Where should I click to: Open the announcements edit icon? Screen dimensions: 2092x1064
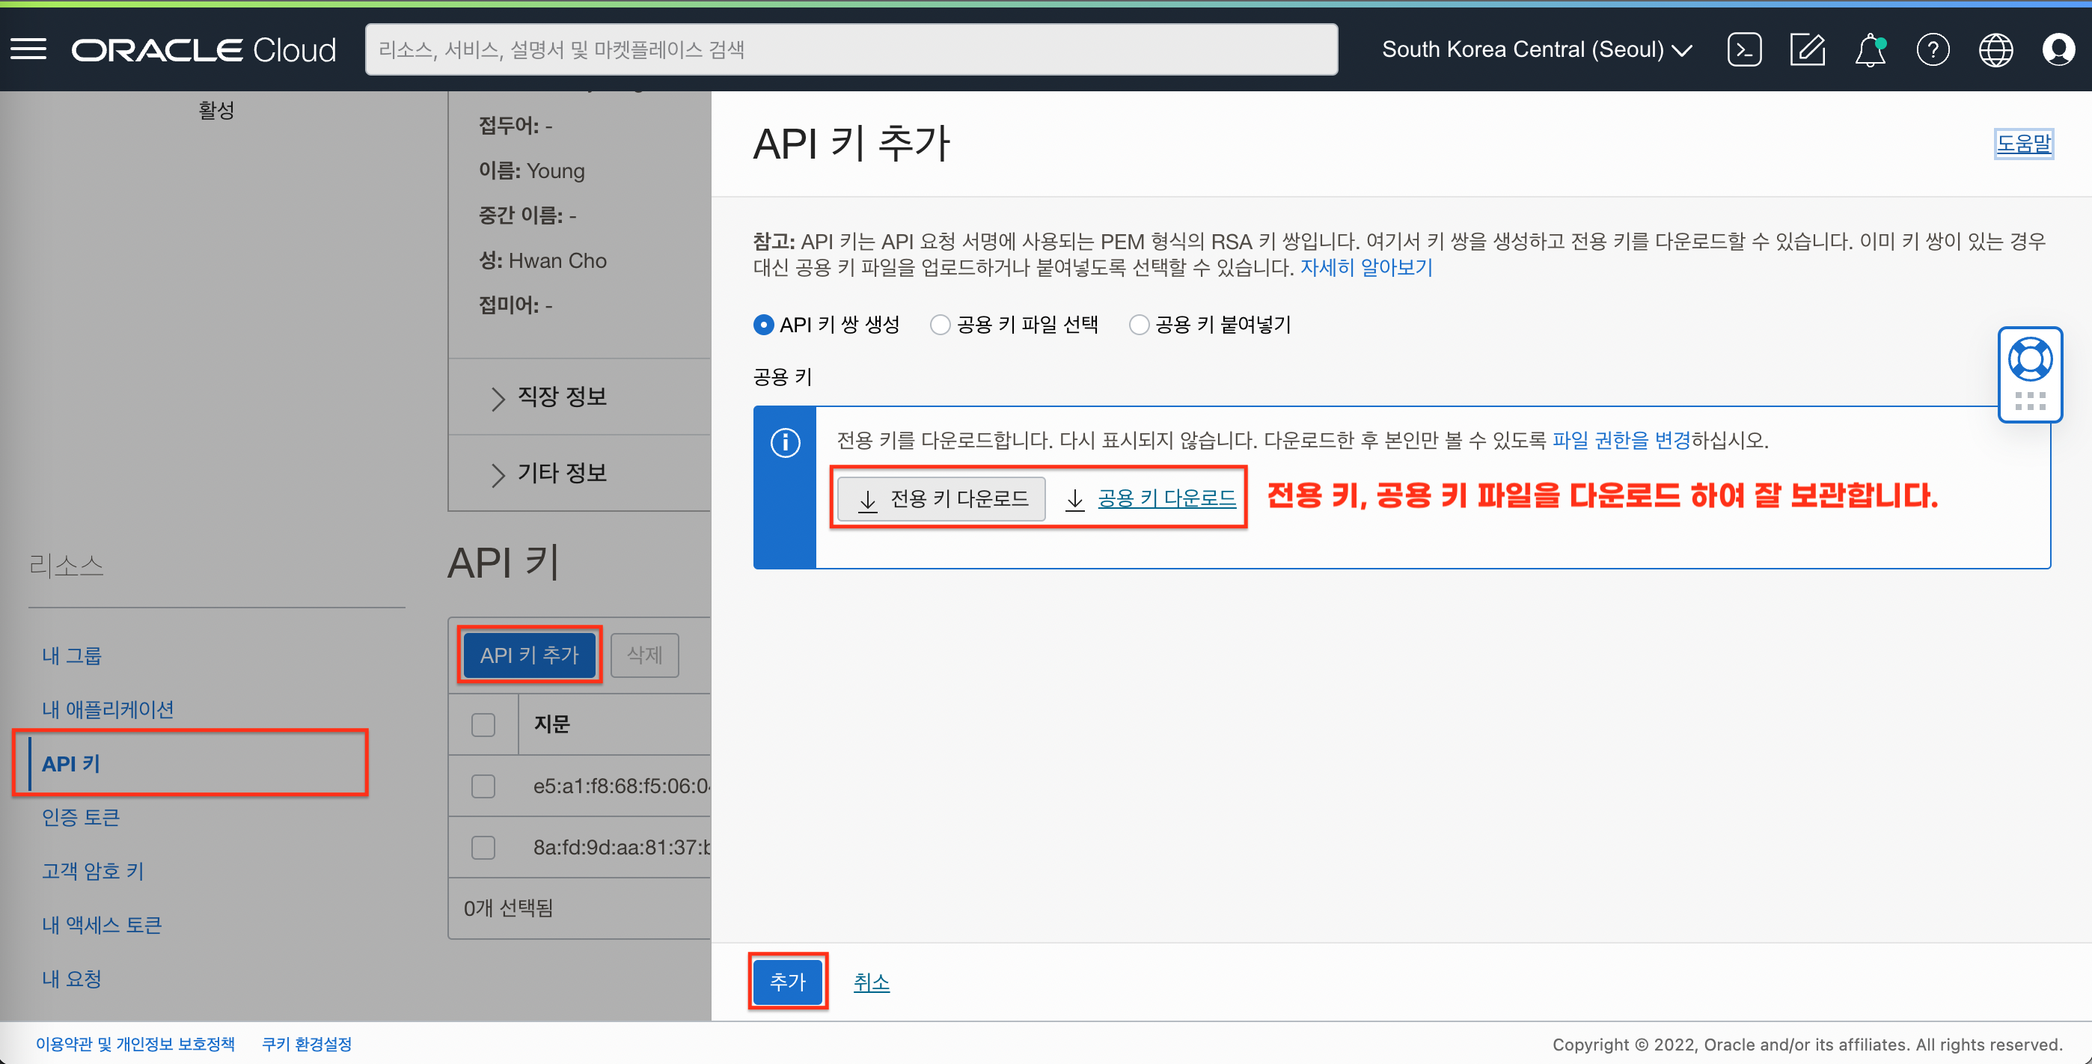click(1807, 49)
